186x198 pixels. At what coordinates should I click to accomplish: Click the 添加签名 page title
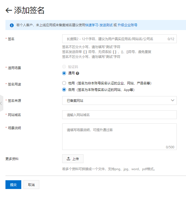29,10
